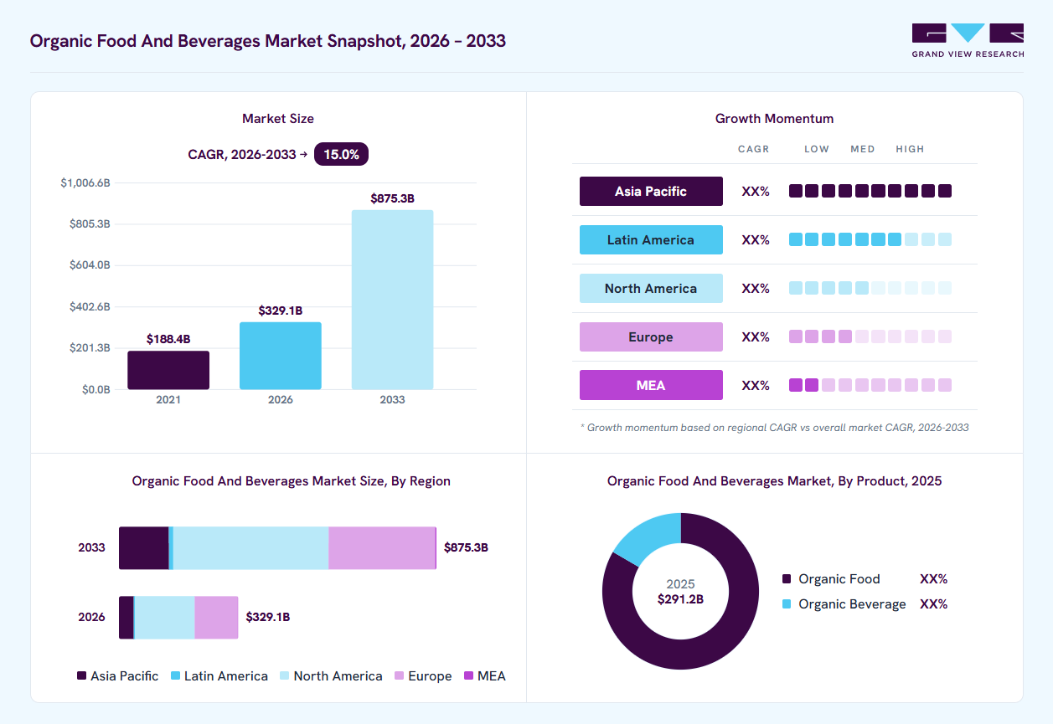Click Europe segment in 2026 bar

click(x=216, y=618)
